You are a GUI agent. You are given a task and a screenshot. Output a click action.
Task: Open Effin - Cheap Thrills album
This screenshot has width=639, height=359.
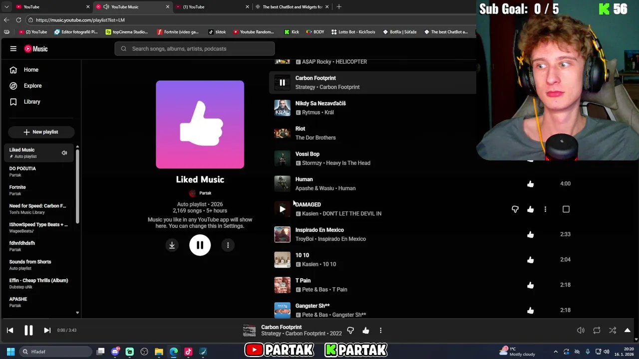point(39,284)
